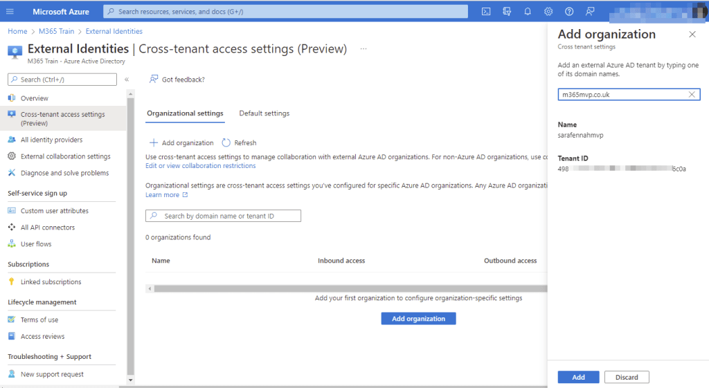The width and height of the screenshot is (709, 388).
Task: Collapse the left sidebar with the chevron
Action: 127,80
